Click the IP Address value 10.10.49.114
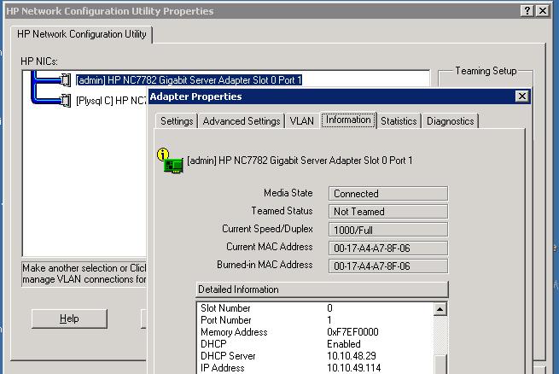559x374 pixels. tap(353, 368)
